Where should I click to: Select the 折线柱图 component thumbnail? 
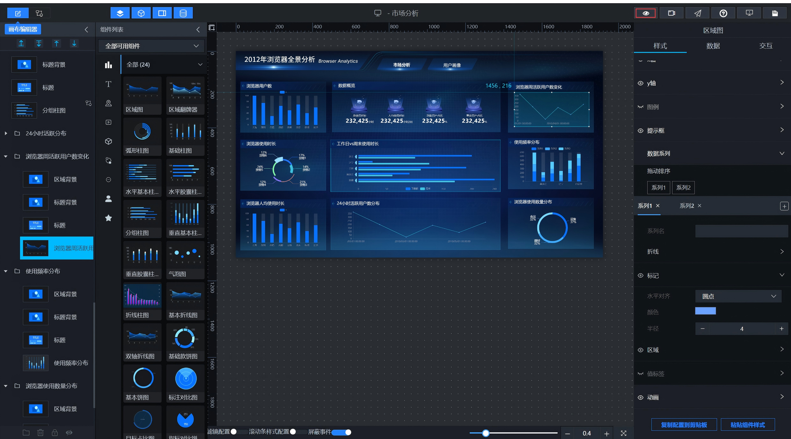pos(142,301)
